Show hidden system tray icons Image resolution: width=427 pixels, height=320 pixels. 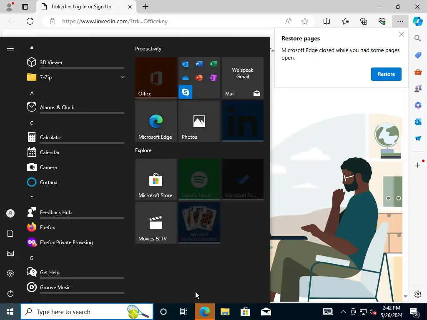(x=343, y=312)
